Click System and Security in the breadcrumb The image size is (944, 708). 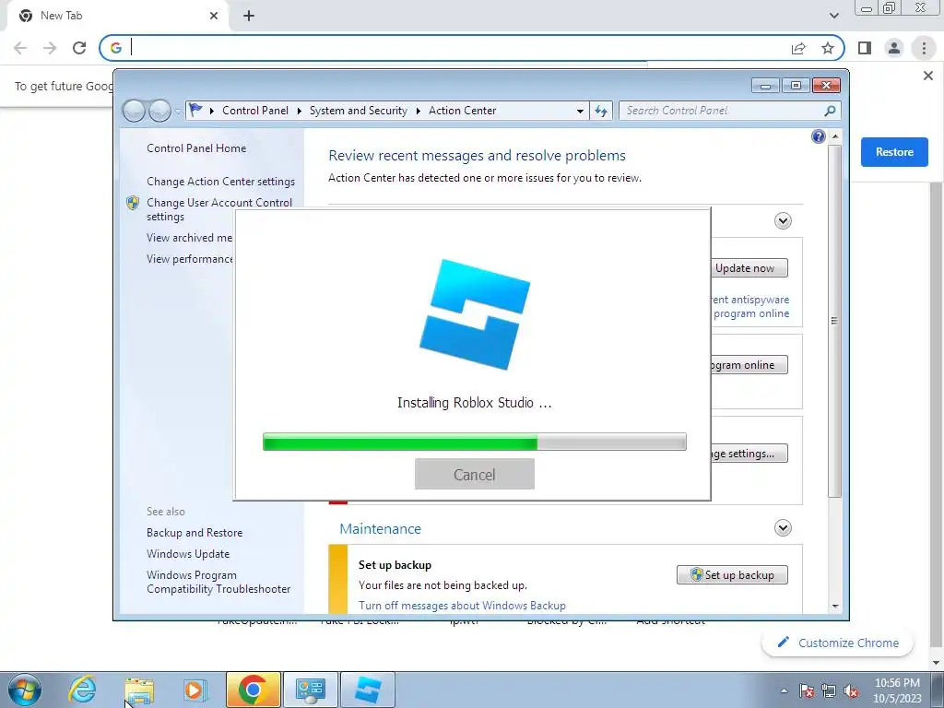tap(359, 111)
